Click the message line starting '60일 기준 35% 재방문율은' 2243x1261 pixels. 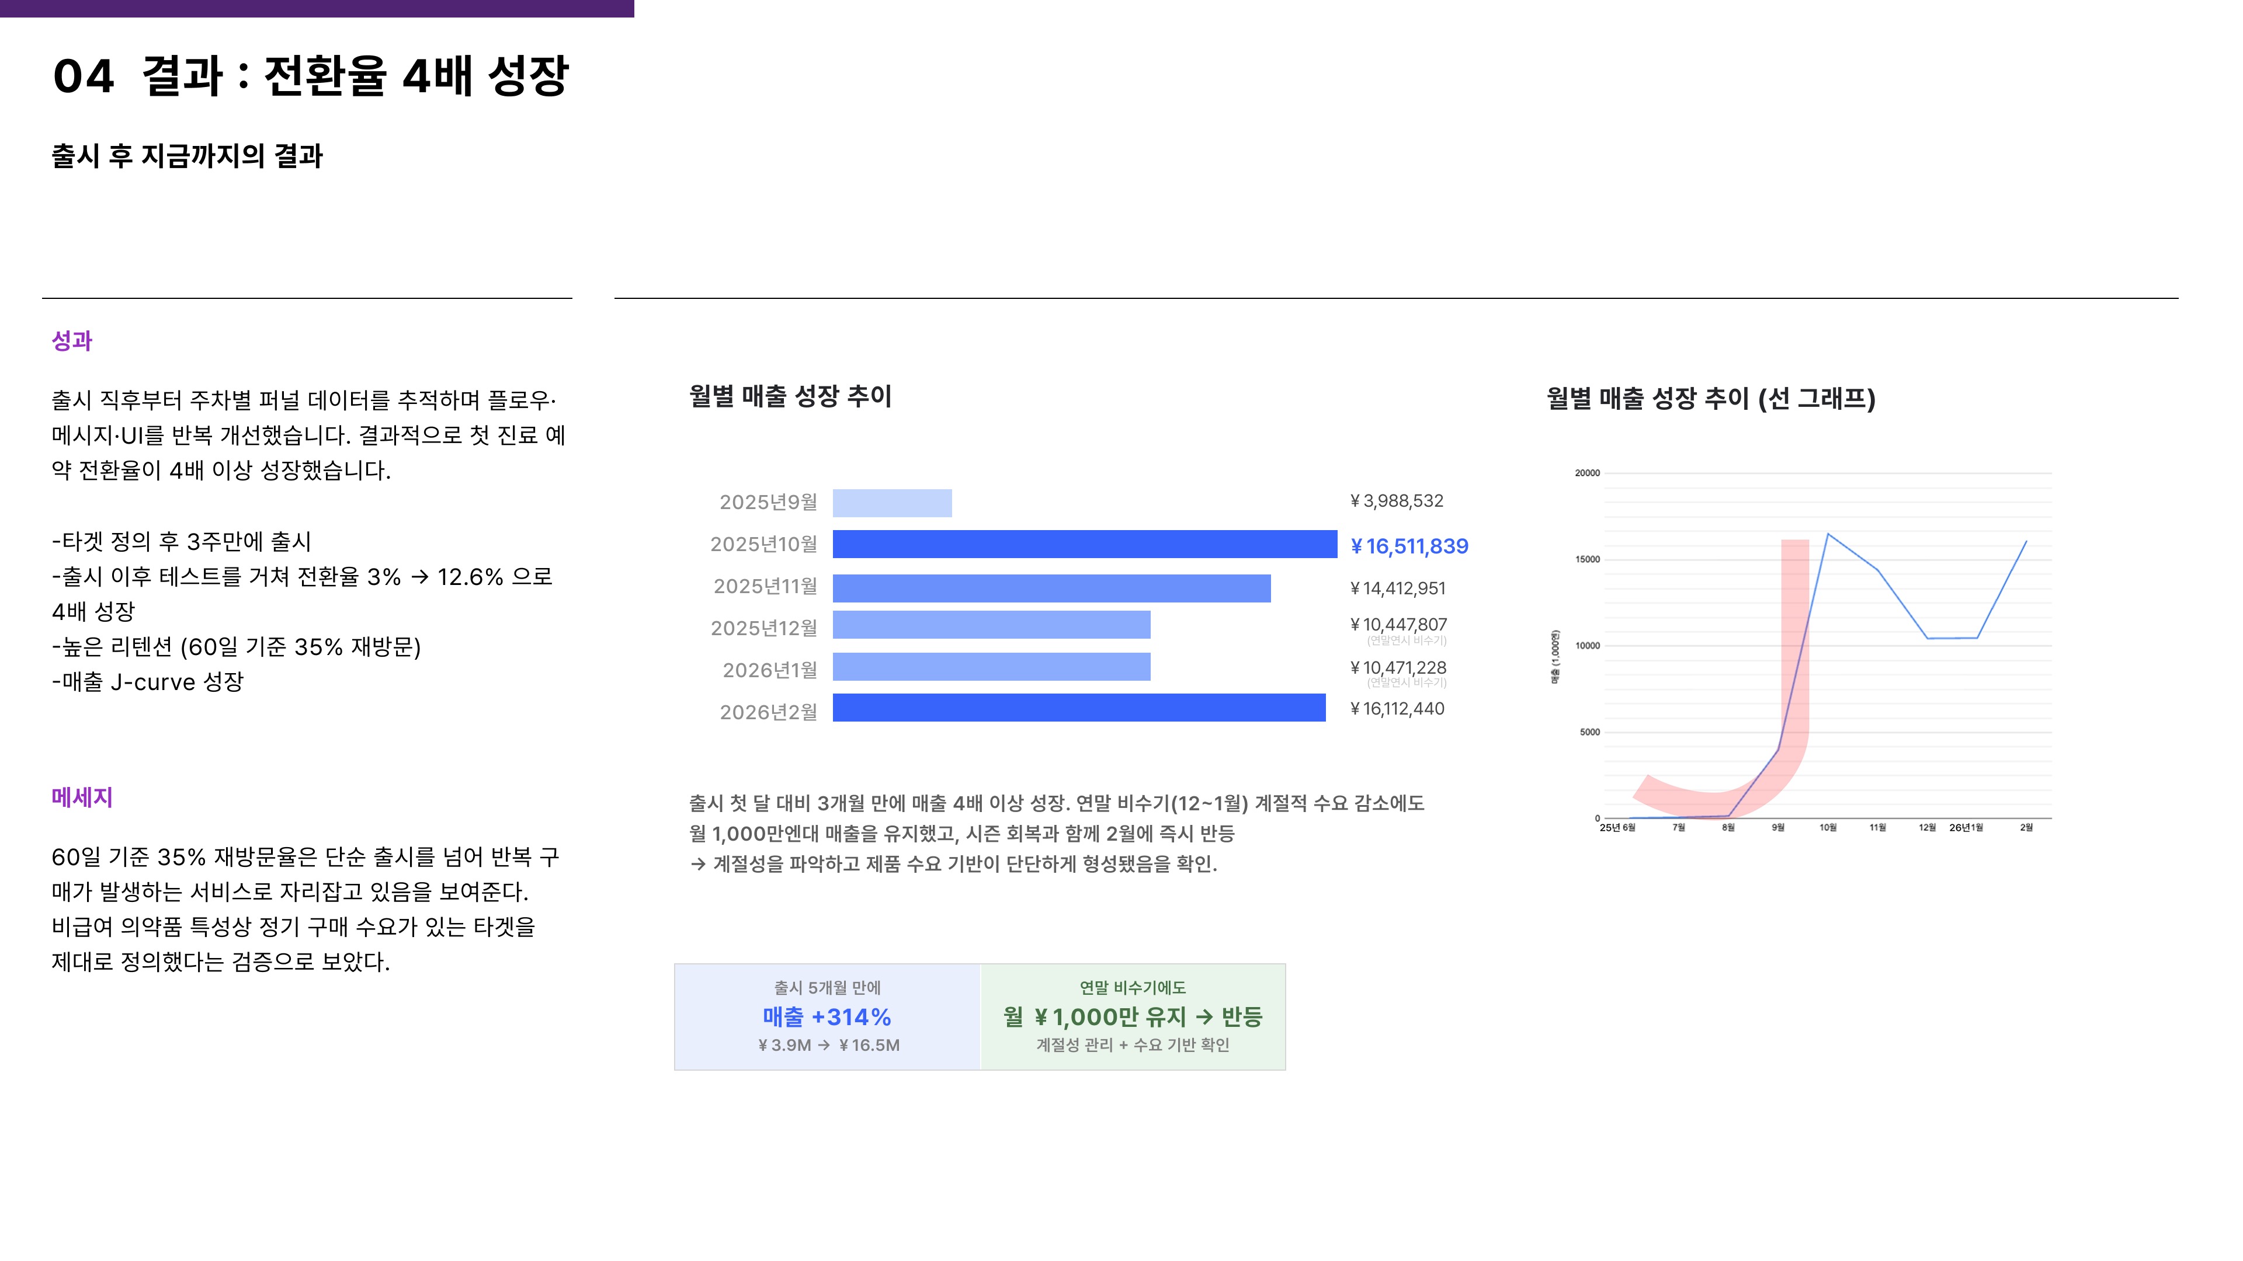305,857
